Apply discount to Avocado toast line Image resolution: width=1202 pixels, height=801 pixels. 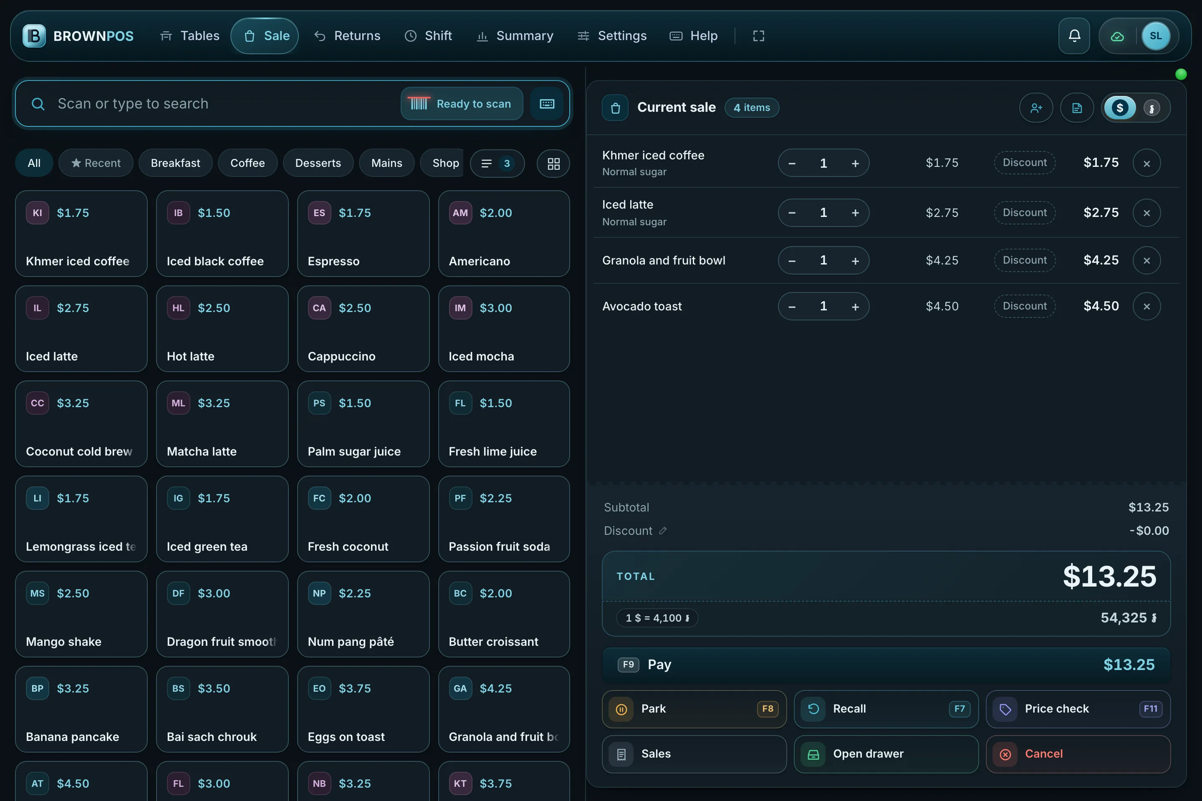pyautogui.click(x=1025, y=306)
